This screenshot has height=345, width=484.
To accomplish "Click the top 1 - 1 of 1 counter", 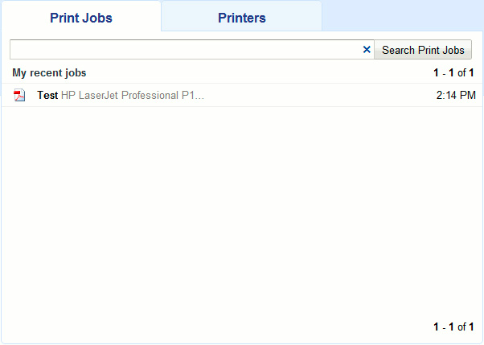I will pyautogui.click(x=453, y=72).
